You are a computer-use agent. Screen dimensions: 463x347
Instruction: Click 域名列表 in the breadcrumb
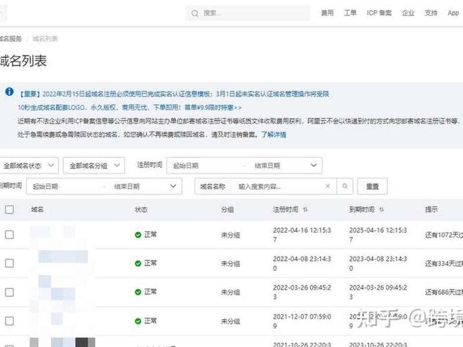tap(45, 39)
